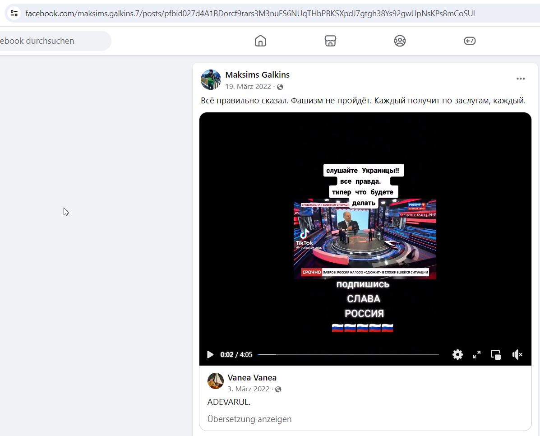Open Maksims Galkins profile name link
Viewport: 540px width, 436px height.
click(x=257, y=75)
